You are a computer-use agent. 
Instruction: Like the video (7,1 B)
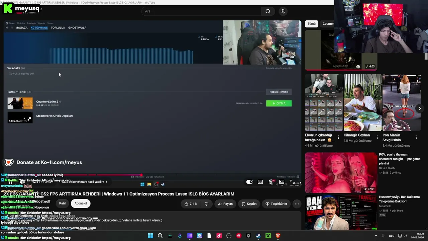[191, 204]
